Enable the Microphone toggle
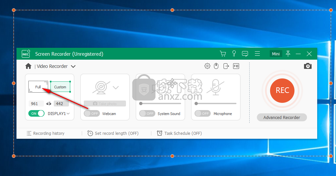The image size is (336, 176). coord(202,113)
